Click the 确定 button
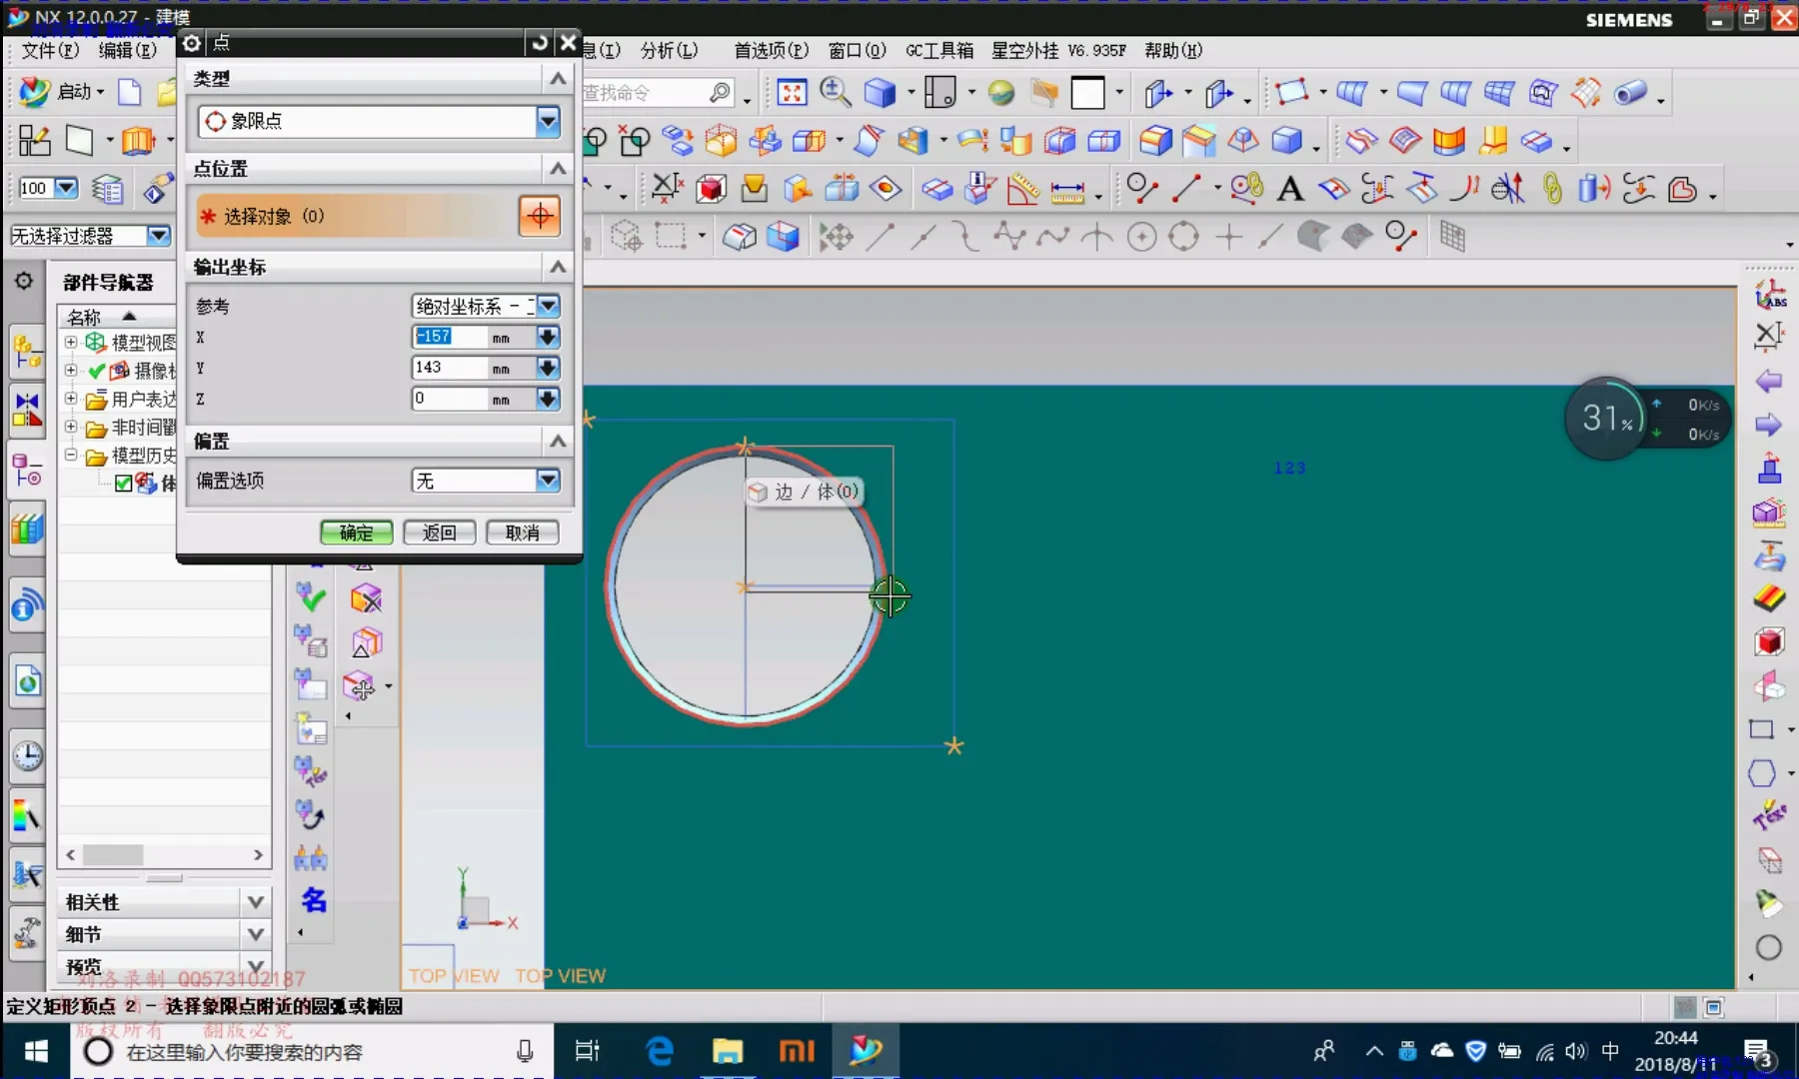This screenshot has height=1079, width=1799. click(x=356, y=533)
